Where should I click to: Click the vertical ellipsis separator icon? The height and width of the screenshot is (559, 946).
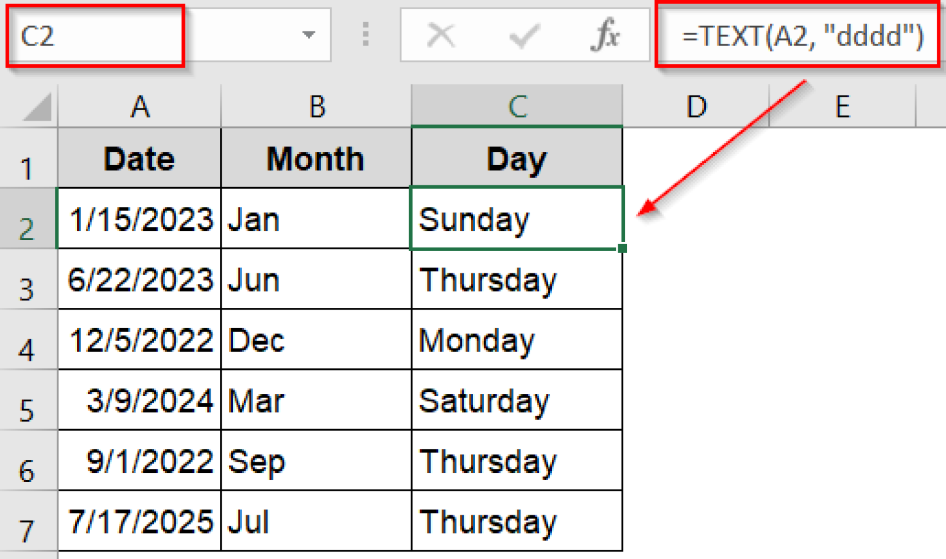click(365, 35)
